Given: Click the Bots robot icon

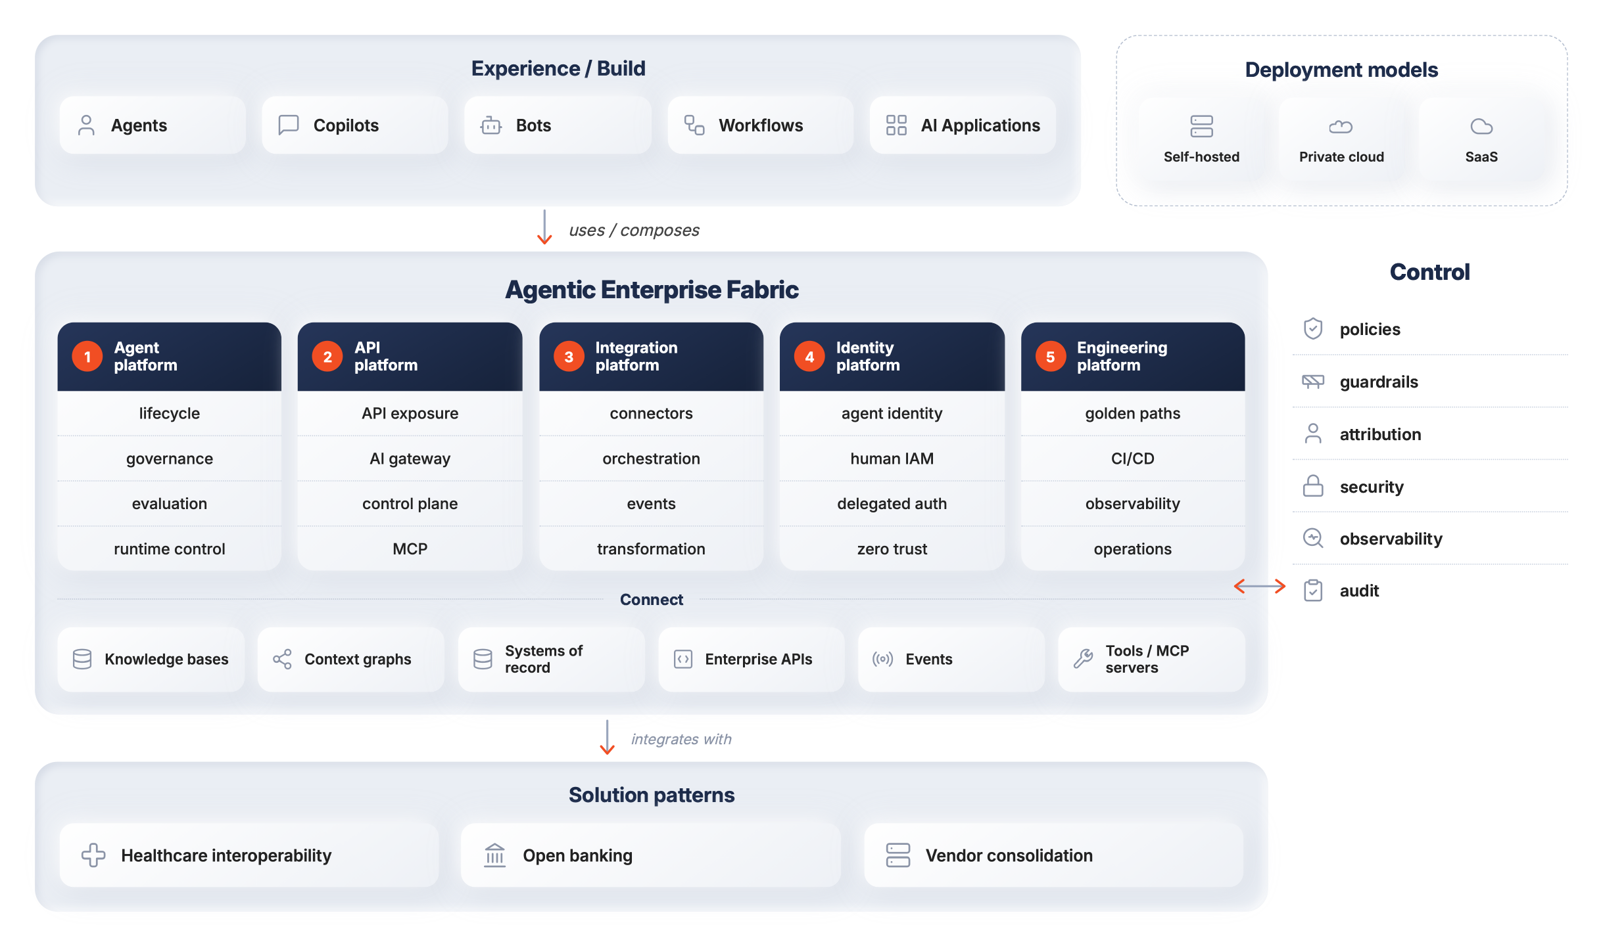Looking at the screenshot, I should pyautogui.click(x=491, y=125).
